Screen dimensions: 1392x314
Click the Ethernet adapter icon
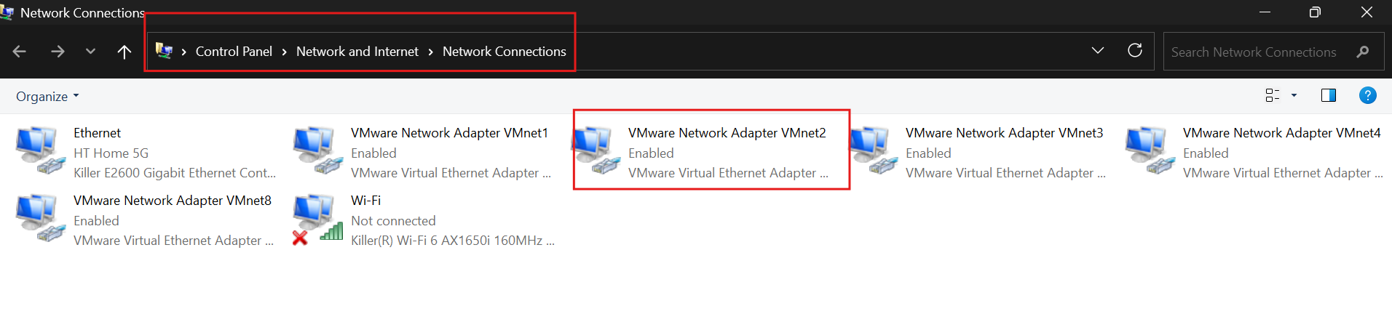38,149
